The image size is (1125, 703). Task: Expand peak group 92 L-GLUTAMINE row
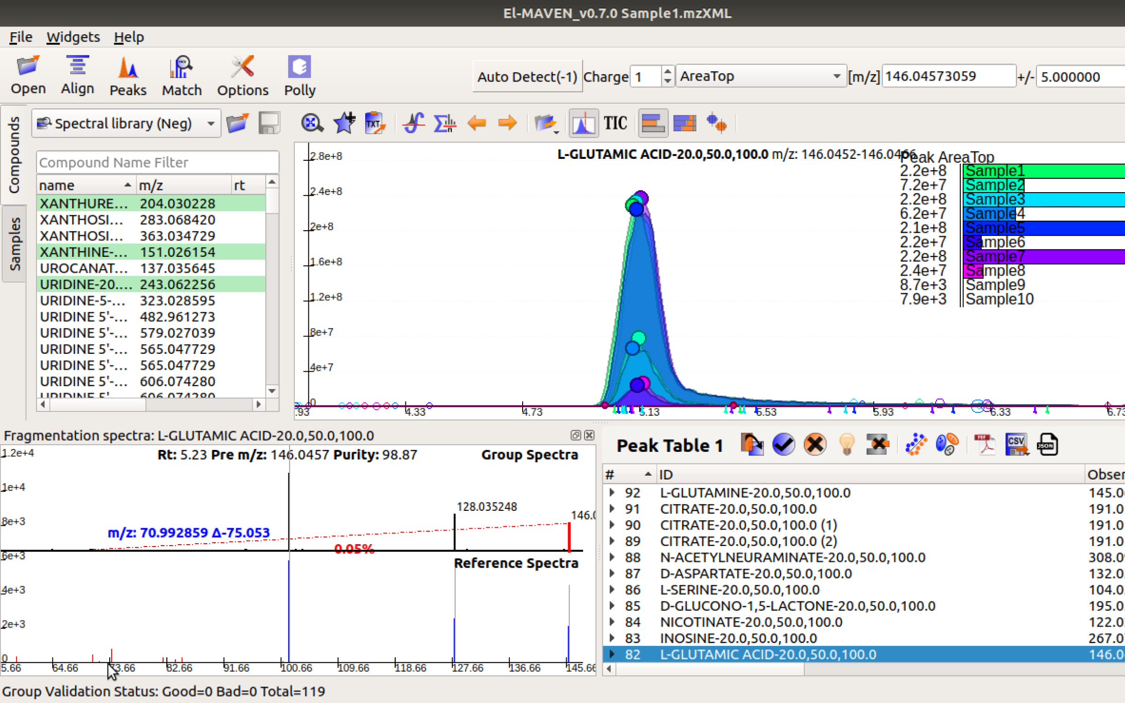point(612,493)
